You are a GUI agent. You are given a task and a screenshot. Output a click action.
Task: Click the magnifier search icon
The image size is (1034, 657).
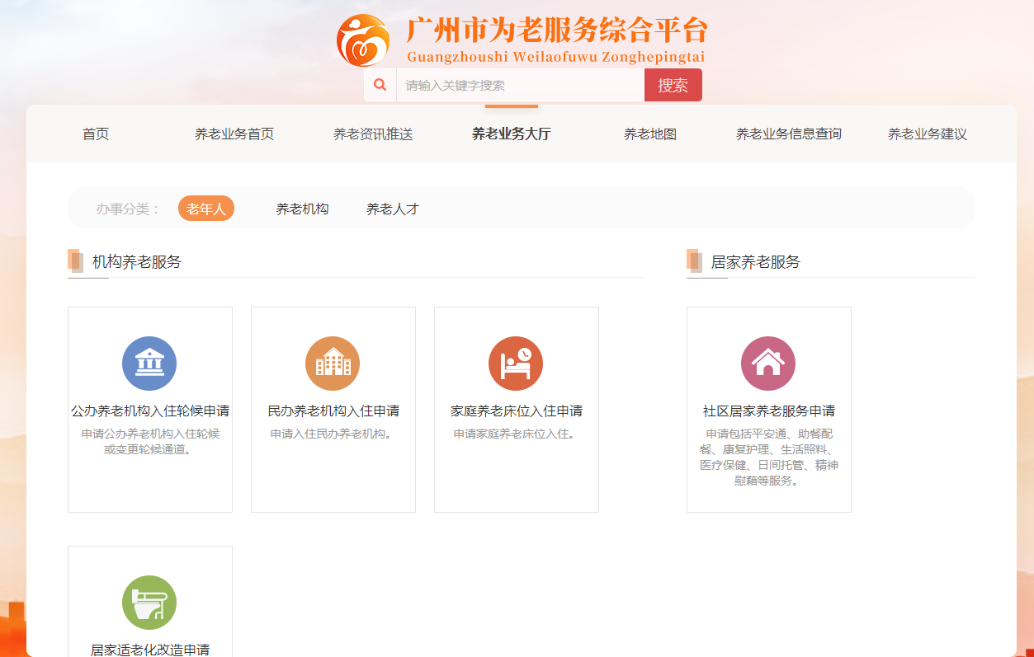(380, 85)
